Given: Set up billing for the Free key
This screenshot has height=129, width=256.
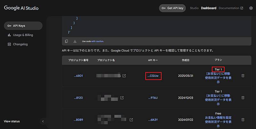Looking at the screenshot, I should (x=218, y=117).
